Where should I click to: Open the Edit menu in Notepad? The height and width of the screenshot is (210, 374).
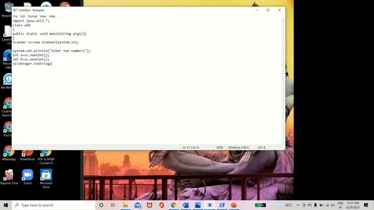tap(23, 16)
